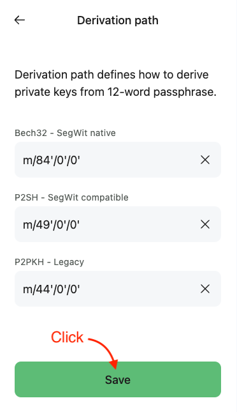Click the Derivation path page title
237x412 pixels.
118,20
